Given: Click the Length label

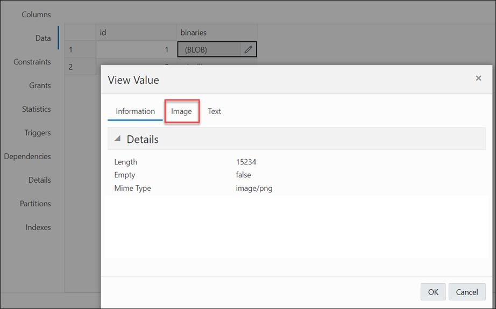Looking at the screenshot, I should coord(125,162).
